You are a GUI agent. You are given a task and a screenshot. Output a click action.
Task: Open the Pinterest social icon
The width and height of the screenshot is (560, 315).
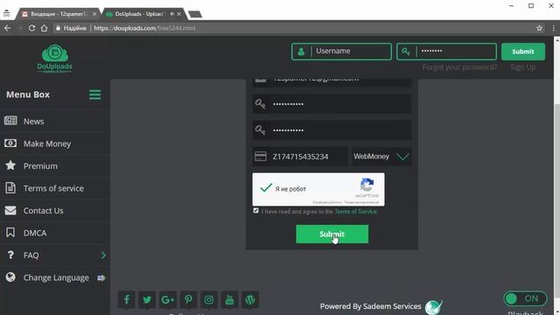click(188, 299)
